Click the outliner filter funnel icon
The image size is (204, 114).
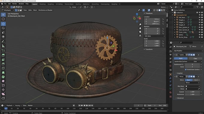point(197,7)
